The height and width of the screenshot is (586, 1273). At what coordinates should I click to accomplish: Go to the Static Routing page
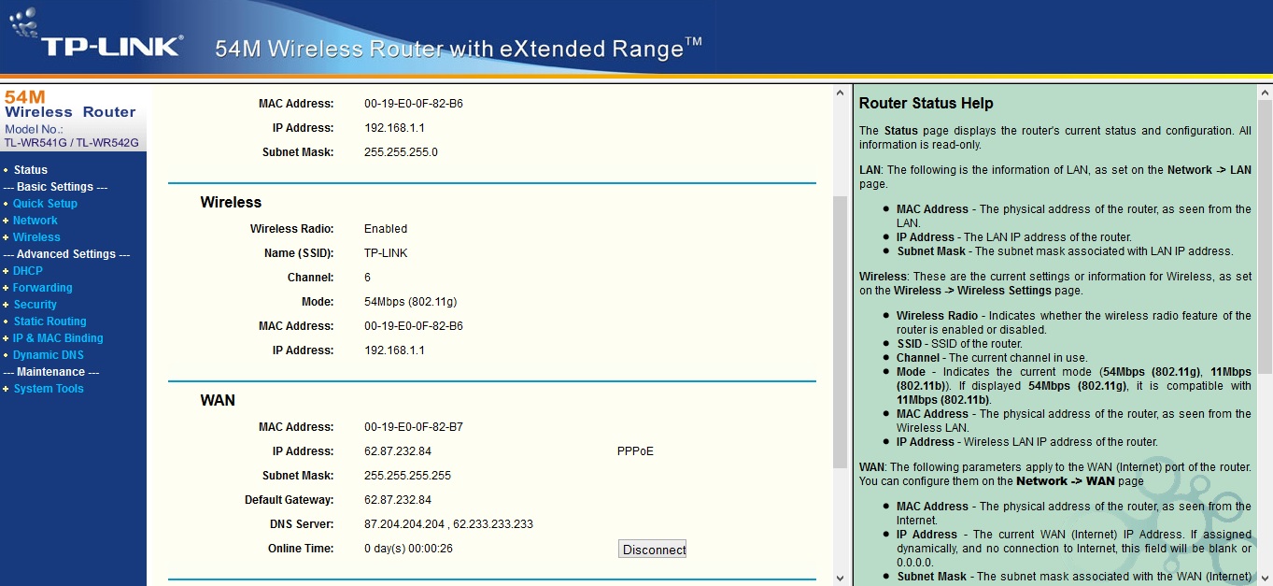point(50,322)
